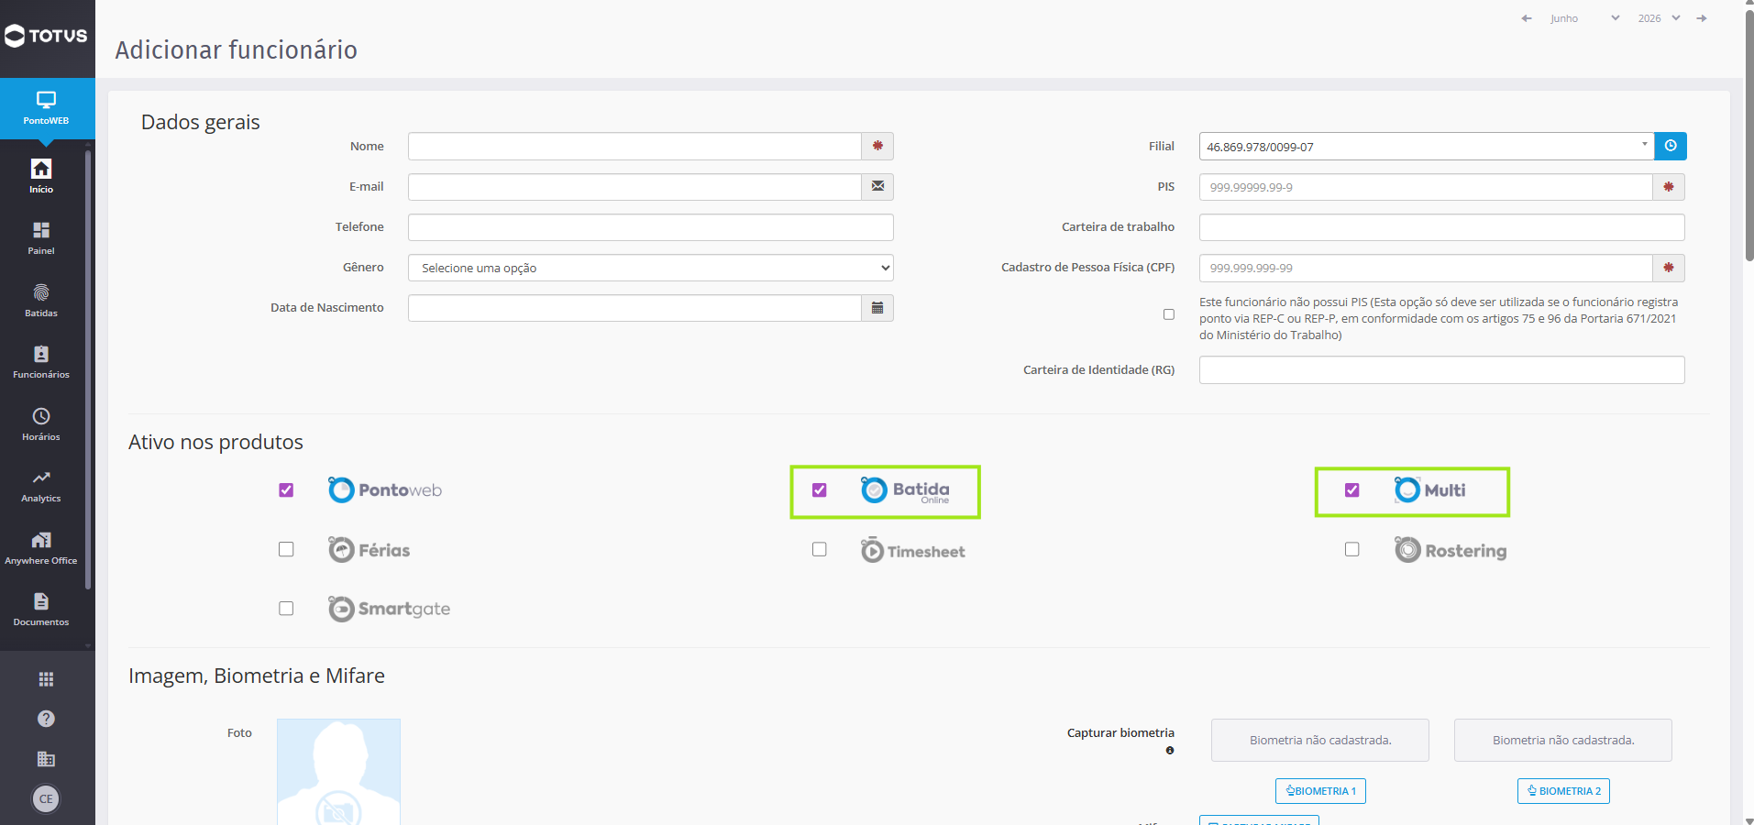This screenshot has height=825, width=1754.
Task: Click the Nome input field
Action: pyautogui.click(x=634, y=147)
